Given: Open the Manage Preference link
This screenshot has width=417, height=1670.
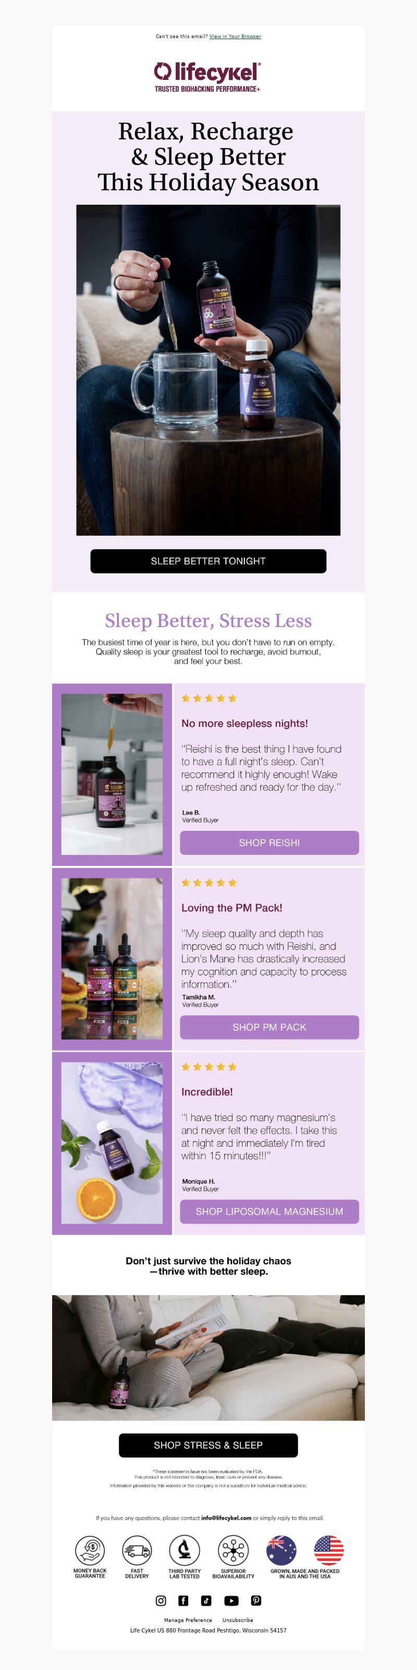Looking at the screenshot, I should point(188,1620).
